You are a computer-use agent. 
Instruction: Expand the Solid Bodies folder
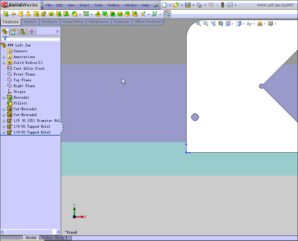point(3,63)
